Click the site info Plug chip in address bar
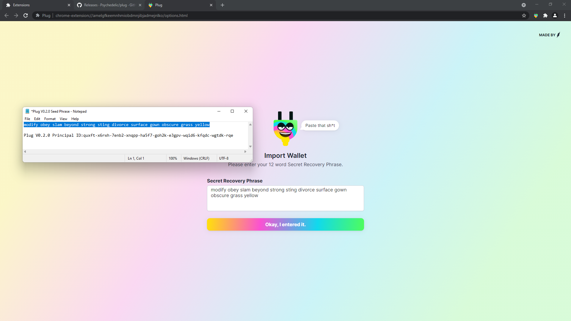571x321 pixels. (43, 15)
